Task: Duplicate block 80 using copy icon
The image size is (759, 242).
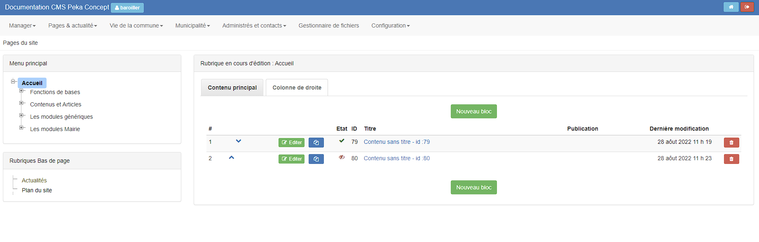Action: pos(316,159)
